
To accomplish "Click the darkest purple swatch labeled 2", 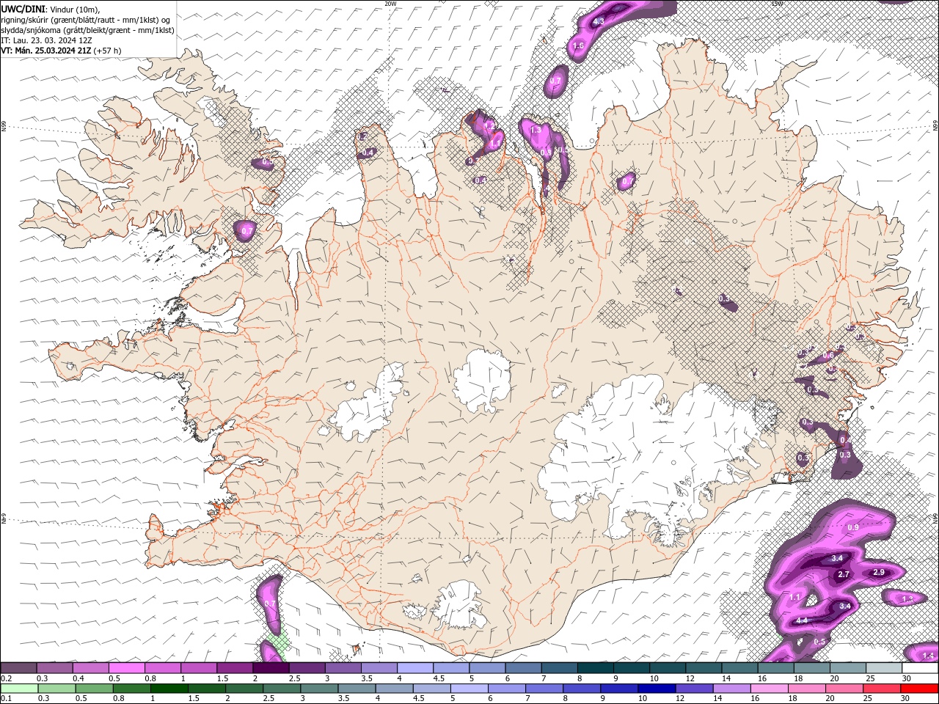I will coord(271,668).
